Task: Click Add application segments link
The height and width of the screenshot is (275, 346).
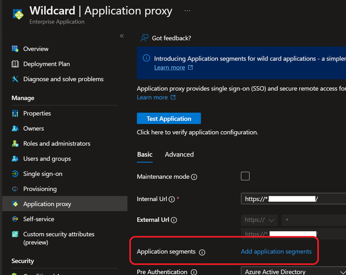Action: coord(276,252)
